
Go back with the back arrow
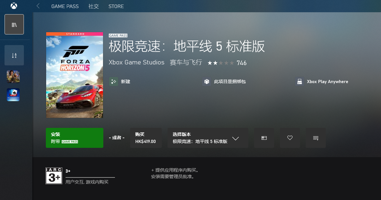coord(38,6)
